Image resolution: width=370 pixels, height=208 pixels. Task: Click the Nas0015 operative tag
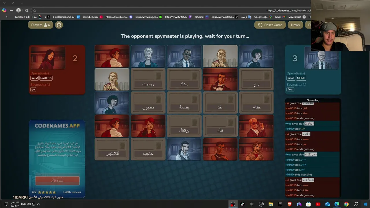(x=46, y=78)
